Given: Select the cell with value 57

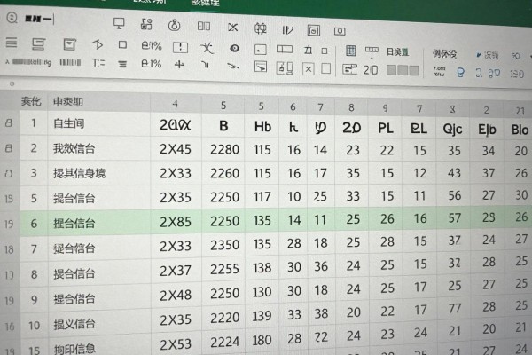Looking at the screenshot, I should [454, 217].
